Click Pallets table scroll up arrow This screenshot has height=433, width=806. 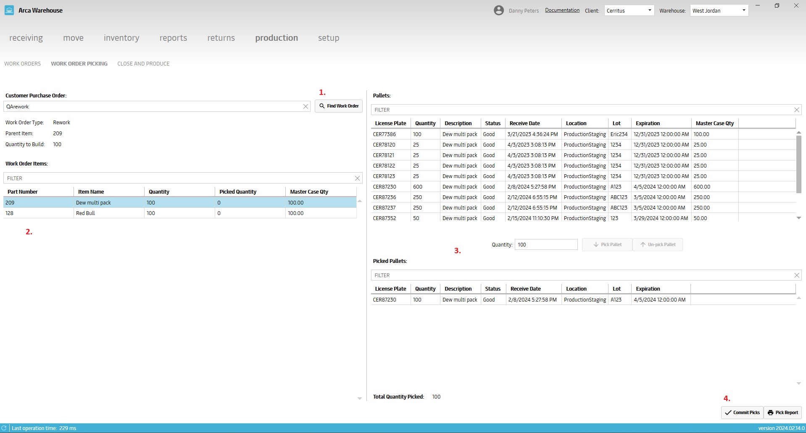(x=799, y=132)
